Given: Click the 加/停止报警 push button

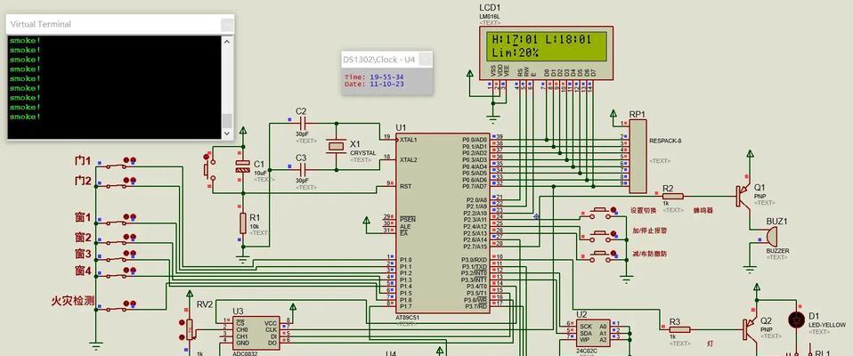Looking at the screenshot, I should 600,235.
